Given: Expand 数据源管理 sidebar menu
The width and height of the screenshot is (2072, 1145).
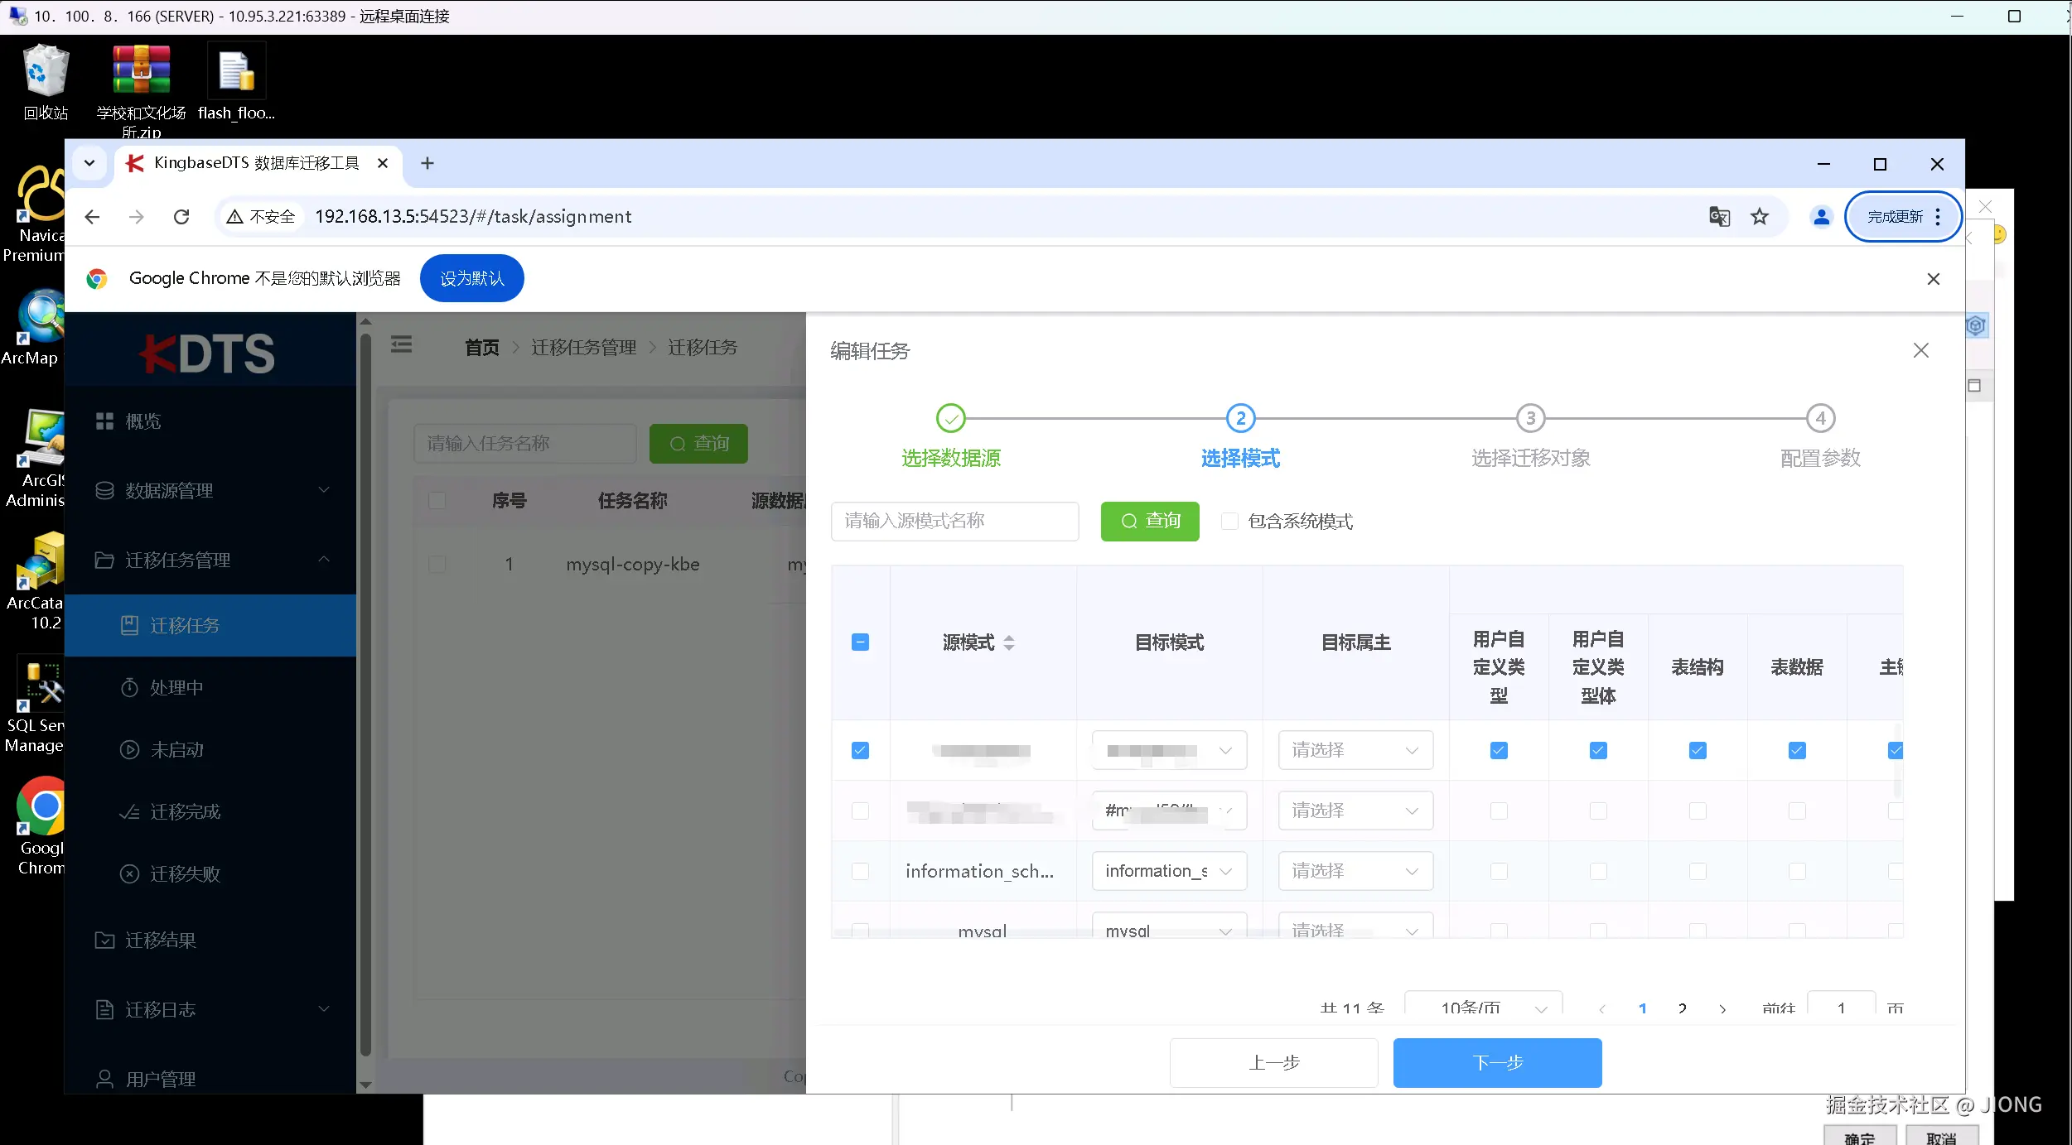Looking at the screenshot, I should (210, 490).
